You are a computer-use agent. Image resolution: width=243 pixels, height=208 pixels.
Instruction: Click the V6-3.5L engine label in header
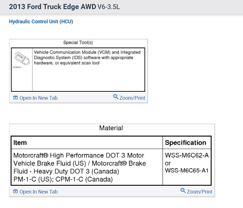point(109,7)
